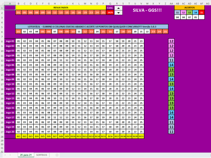Click row header 28
Image resolution: width=211 pixels, height=158 pixels.
click(x=2, y=137)
